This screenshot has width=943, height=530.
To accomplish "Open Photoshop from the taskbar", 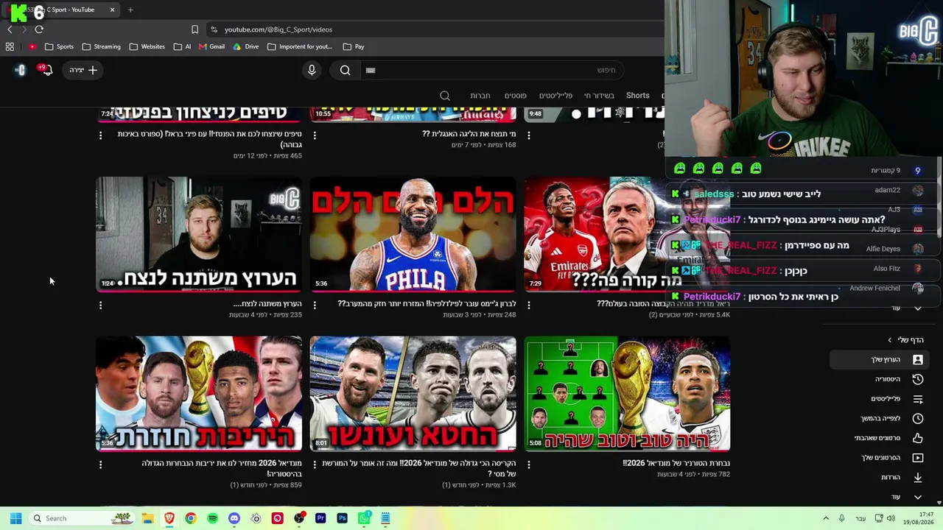I will tap(342, 518).
